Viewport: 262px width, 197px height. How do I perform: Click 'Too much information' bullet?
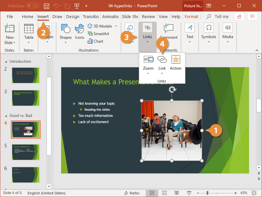tap(96, 116)
